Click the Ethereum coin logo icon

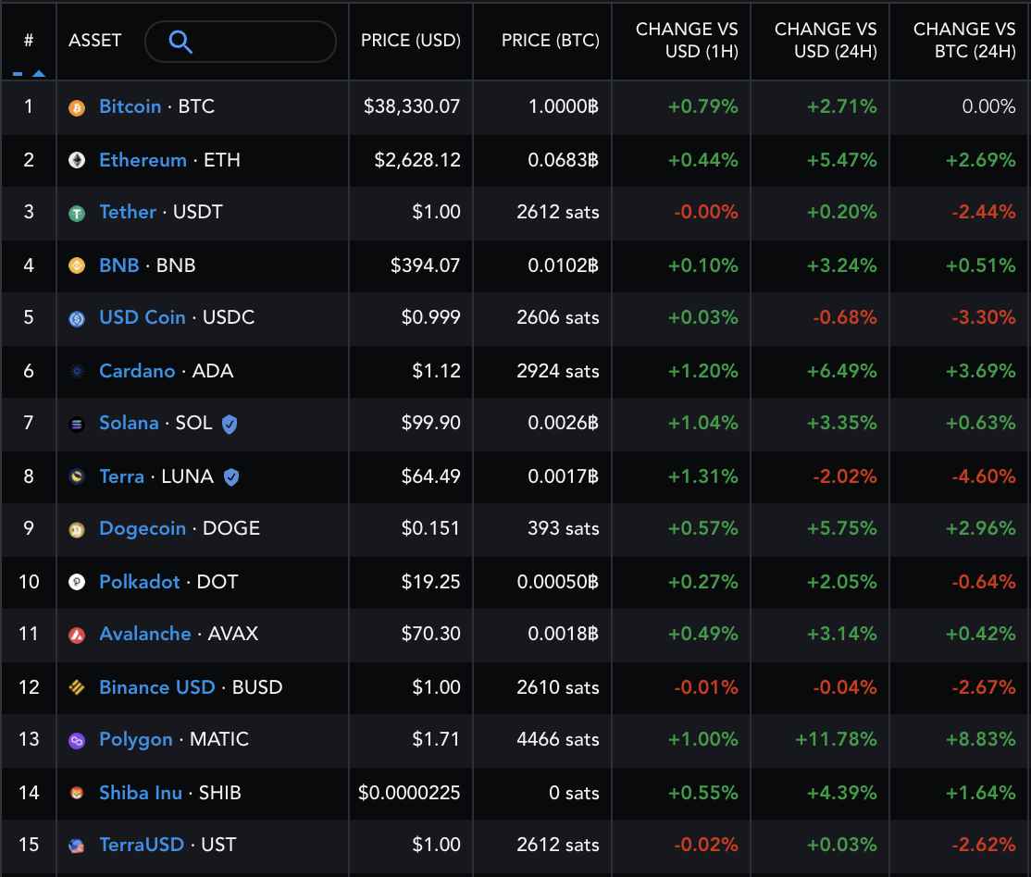point(77,161)
